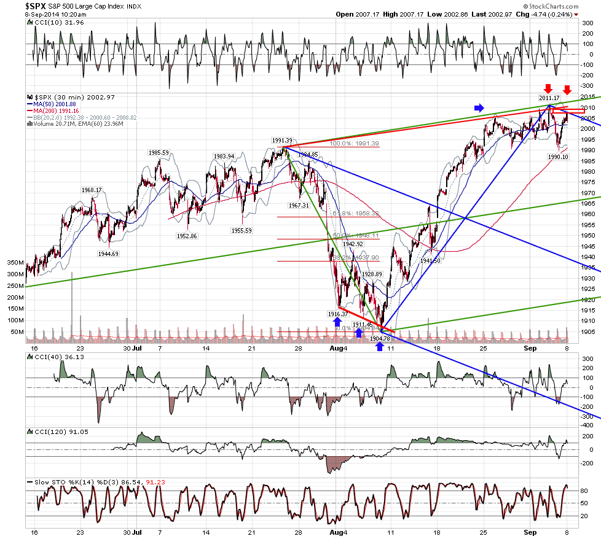Click the 1944.69 trough price label
This screenshot has width=601, height=539.
(x=108, y=254)
